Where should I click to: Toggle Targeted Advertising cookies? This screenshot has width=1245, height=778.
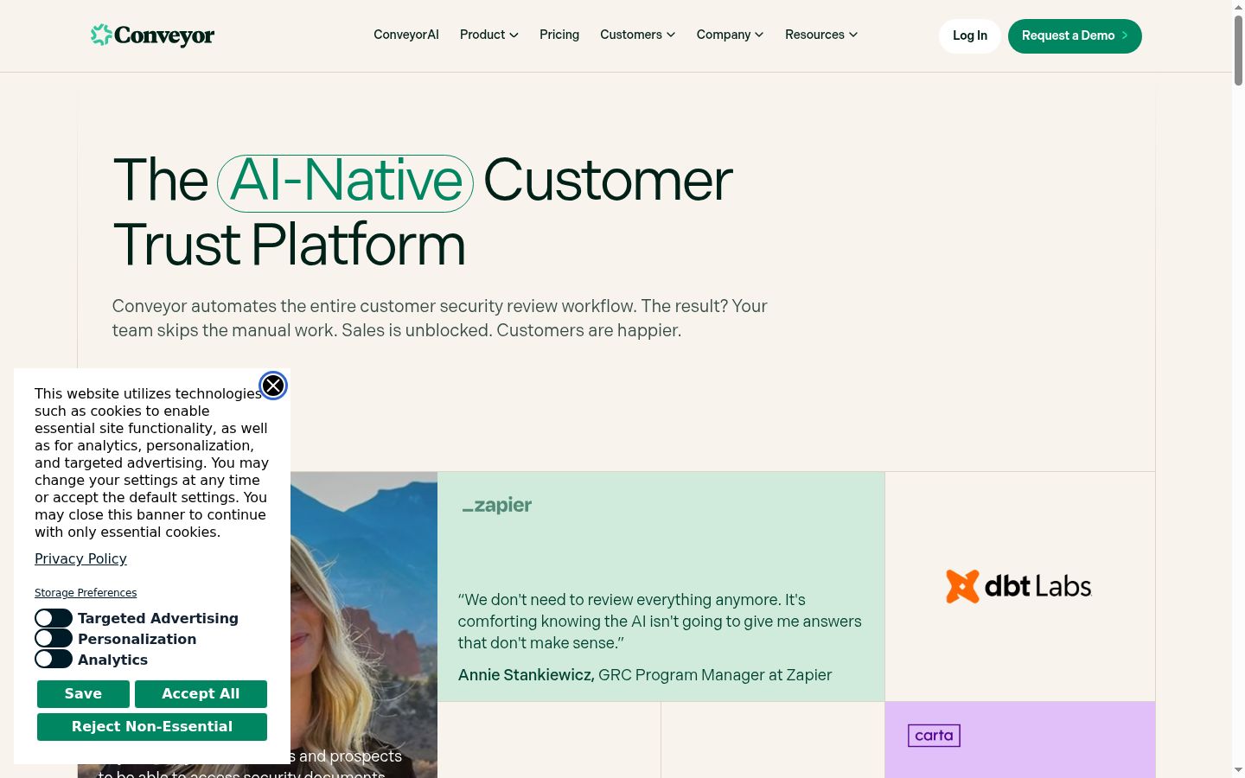pyautogui.click(x=54, y=618)
